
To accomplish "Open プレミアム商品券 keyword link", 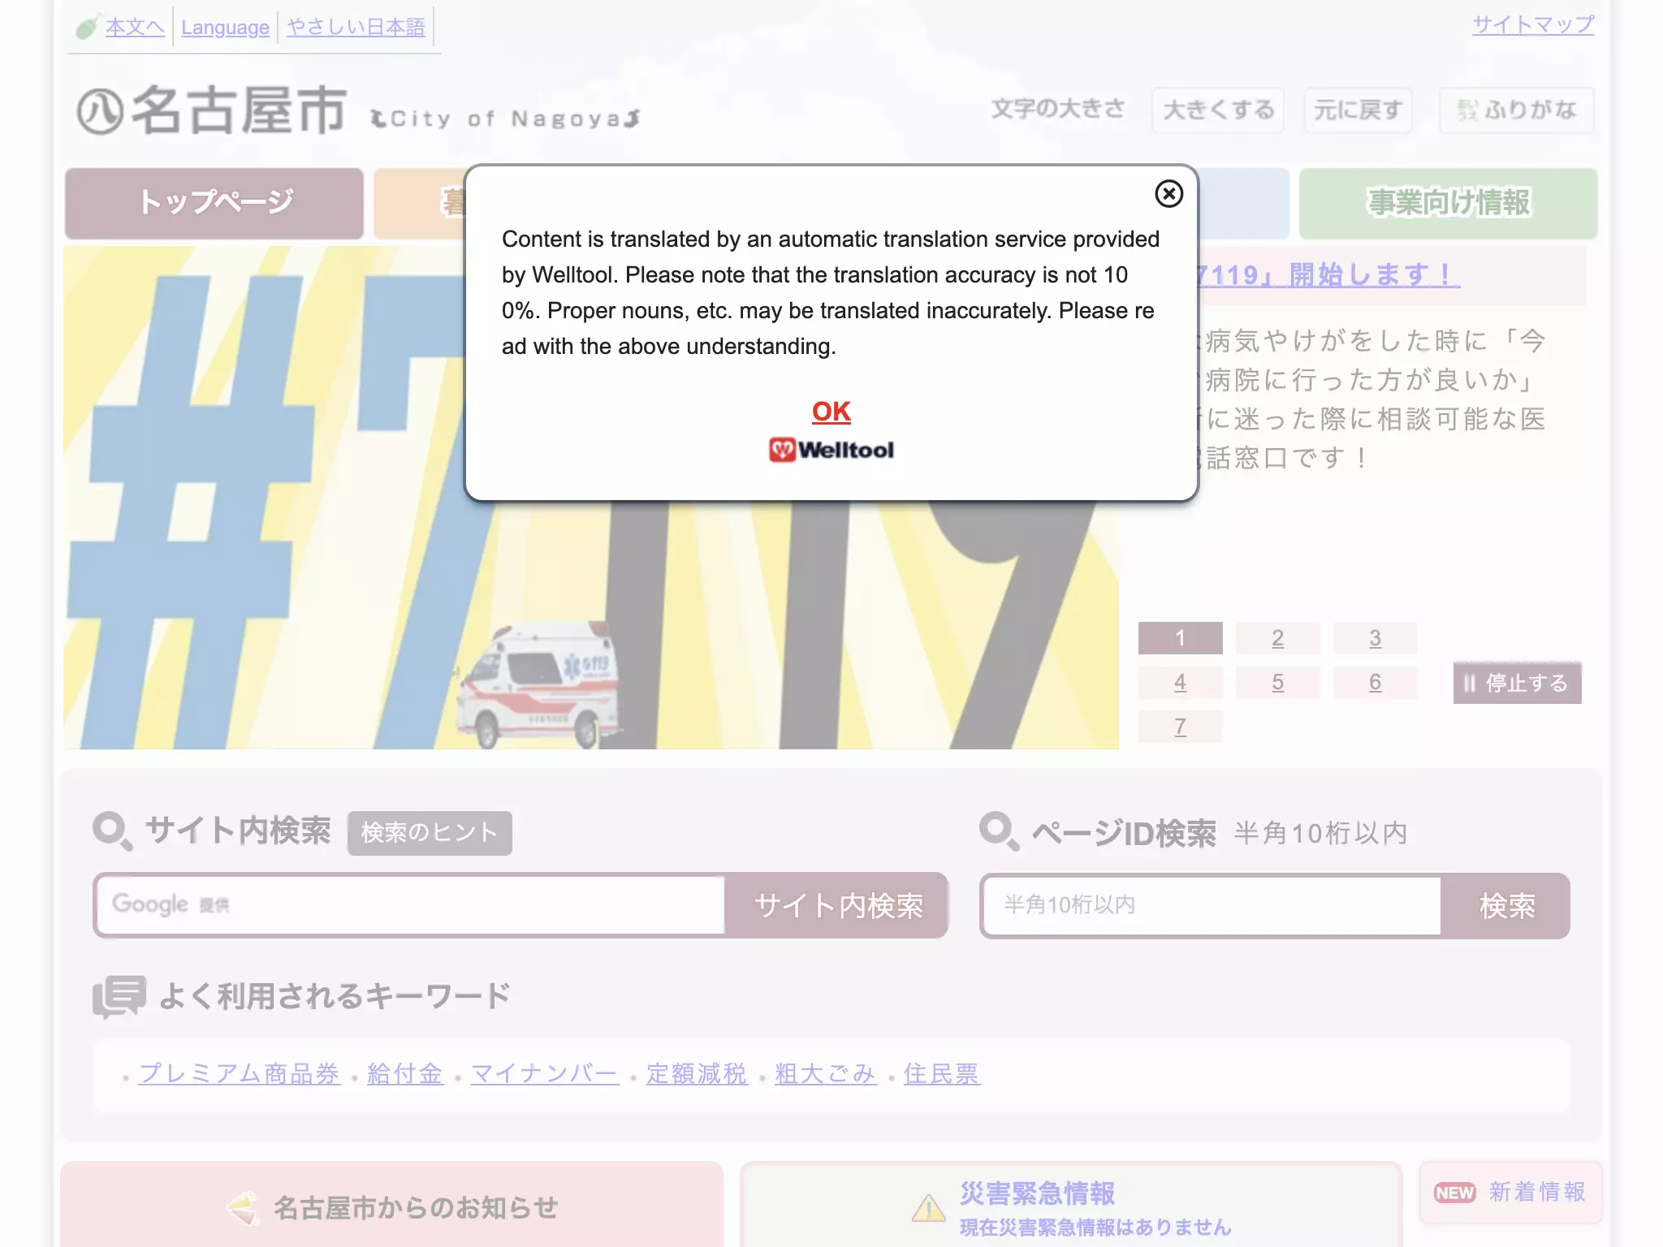I will click(x=239, y=1074).
